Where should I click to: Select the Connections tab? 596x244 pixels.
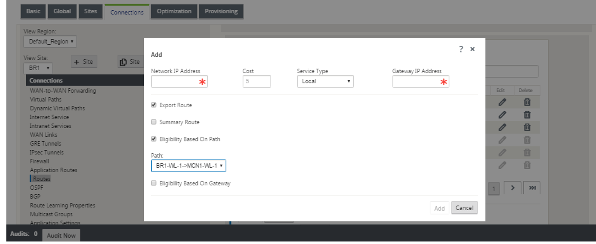127,12
